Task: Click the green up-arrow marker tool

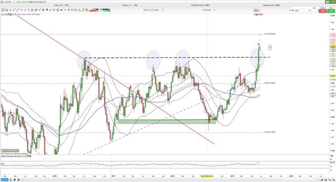Action: 65,10
